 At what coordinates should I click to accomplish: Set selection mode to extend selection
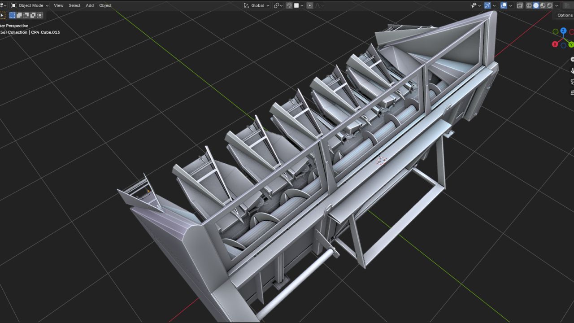pos(19,15)
